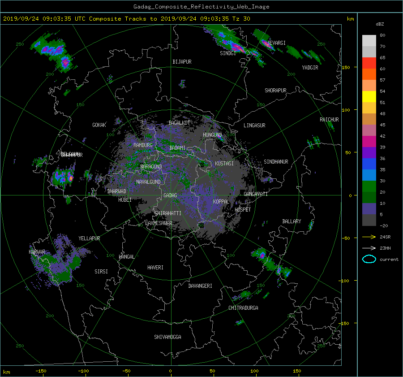Click the BALLARY city label
Viewport: 403px width, 377px height.
click(292, 221)
